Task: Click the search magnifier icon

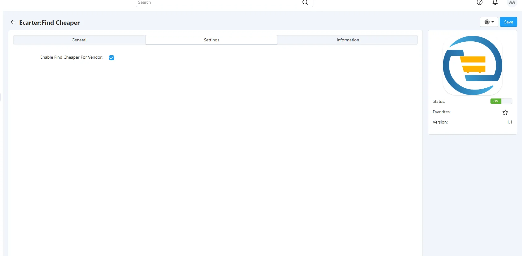Action: 305,2
